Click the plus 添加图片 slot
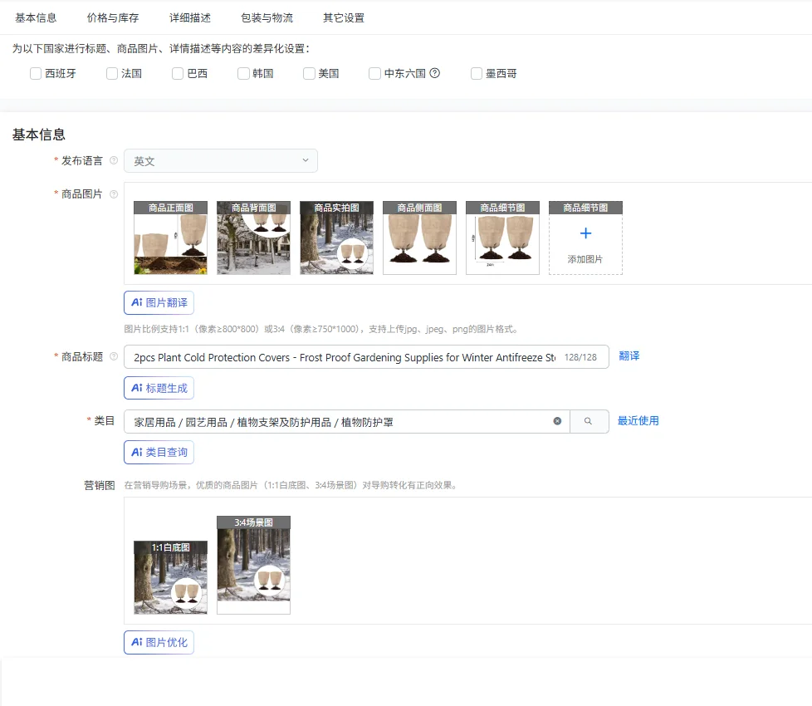Viewport: 812px width, 706px height. click(585, 238)
